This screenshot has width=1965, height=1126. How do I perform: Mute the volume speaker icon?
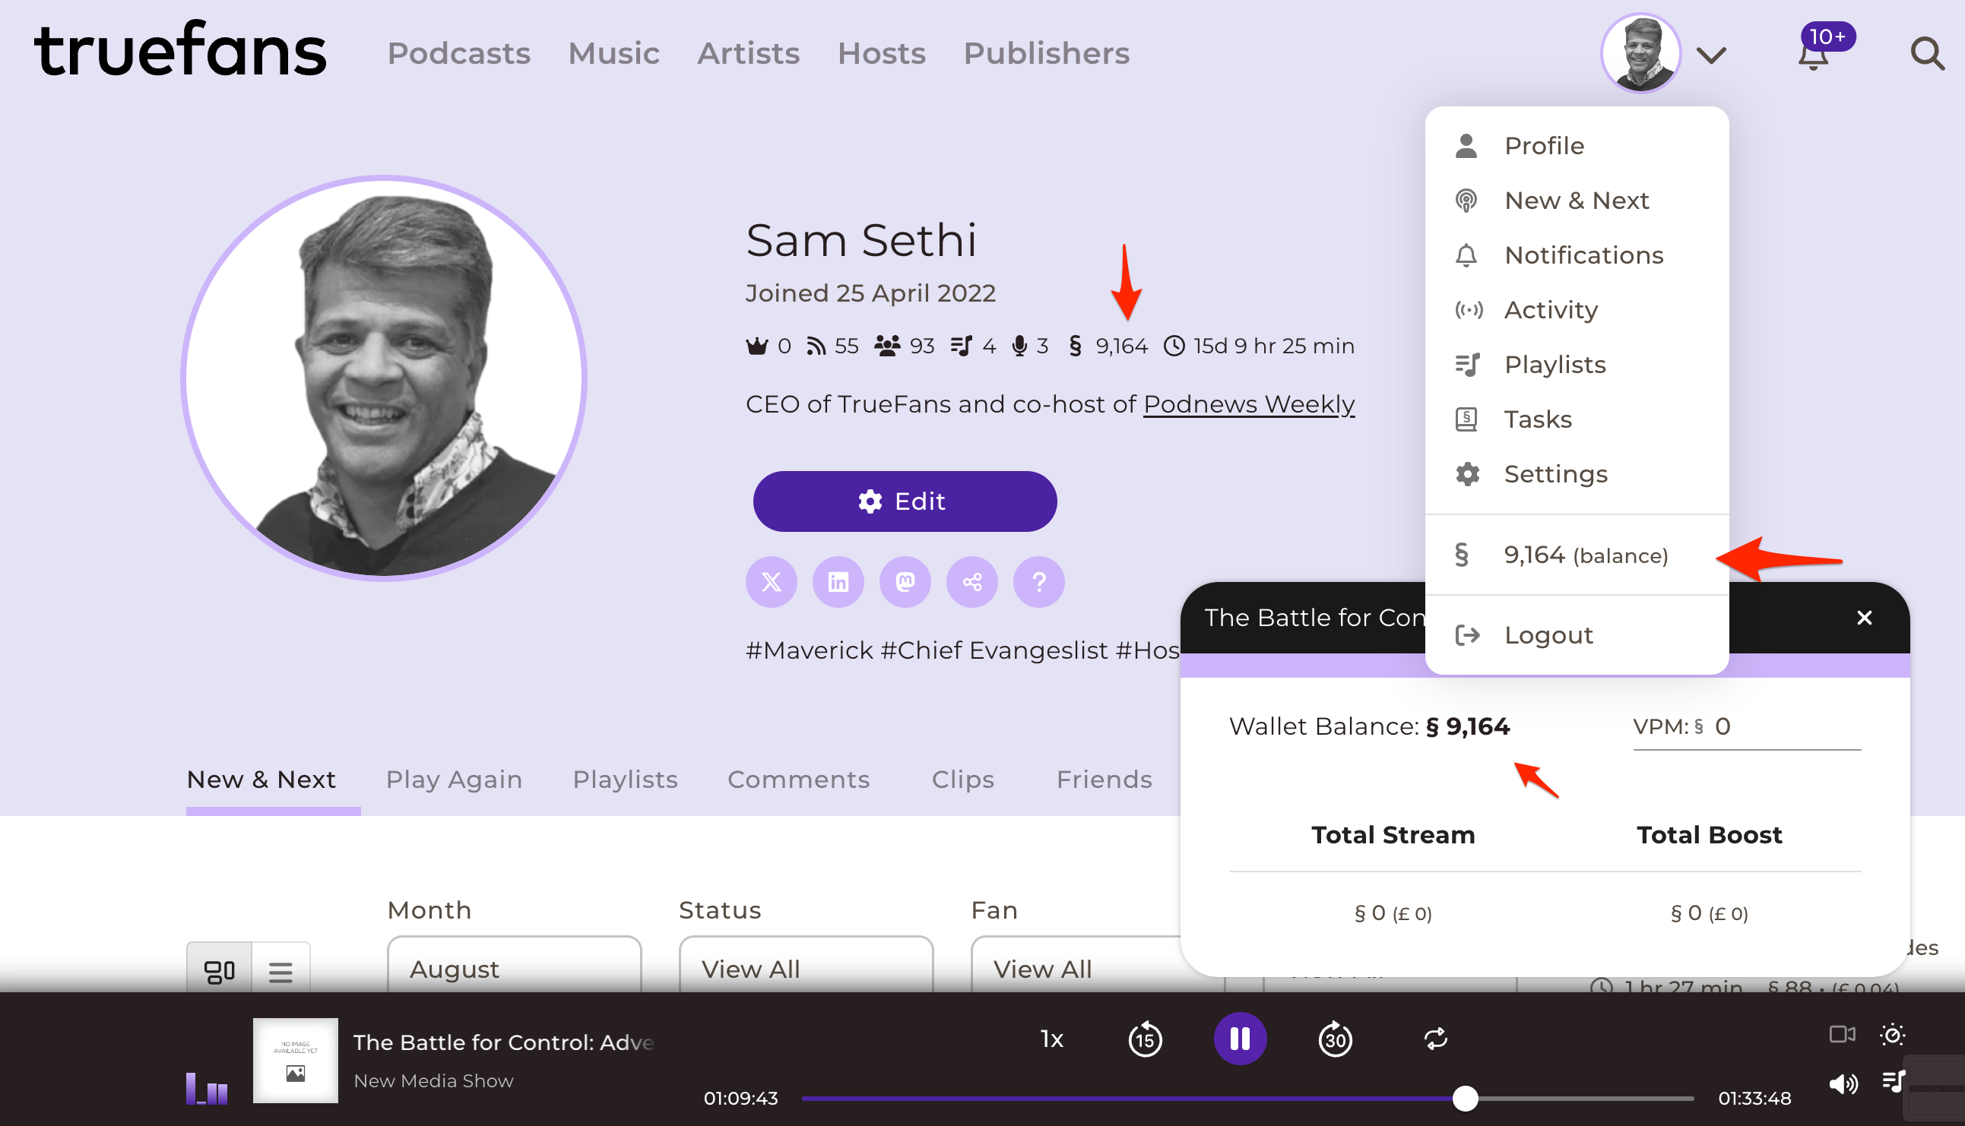tap(1843, 1084)
